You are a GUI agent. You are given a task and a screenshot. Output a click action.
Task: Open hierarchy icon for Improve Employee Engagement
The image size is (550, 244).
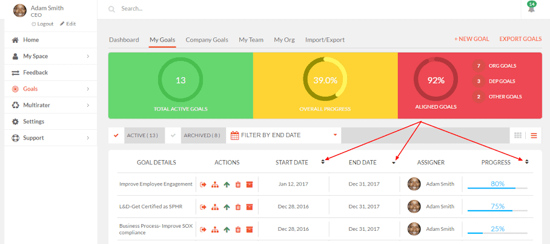click(214, 184)
